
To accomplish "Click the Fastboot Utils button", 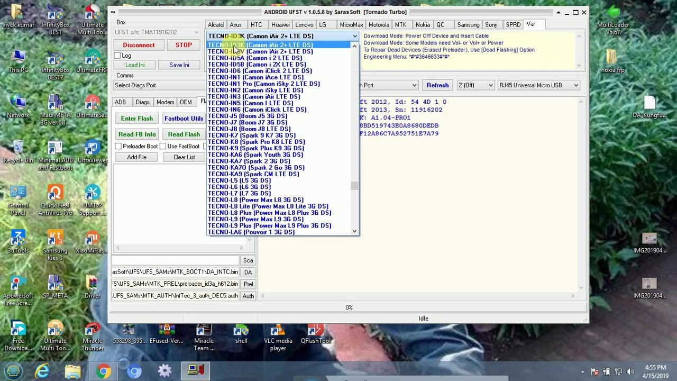I will point(184,119).
